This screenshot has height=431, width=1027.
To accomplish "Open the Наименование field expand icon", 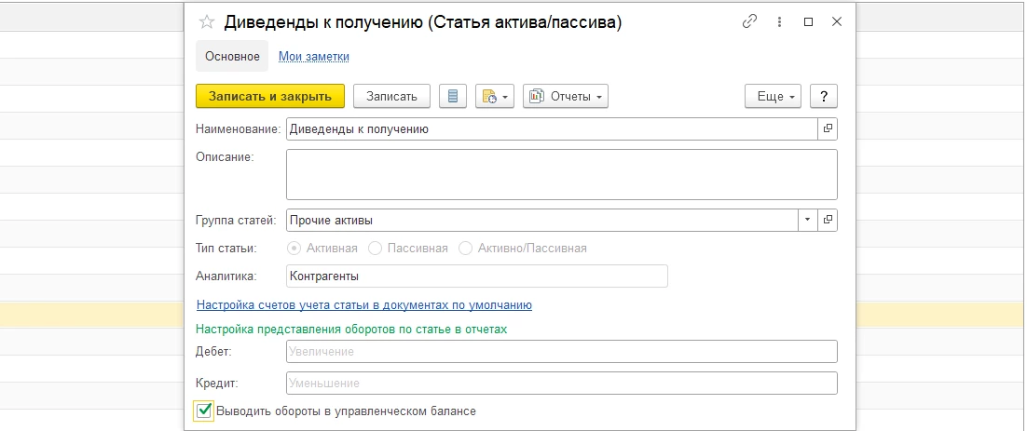I will [828, 128].
